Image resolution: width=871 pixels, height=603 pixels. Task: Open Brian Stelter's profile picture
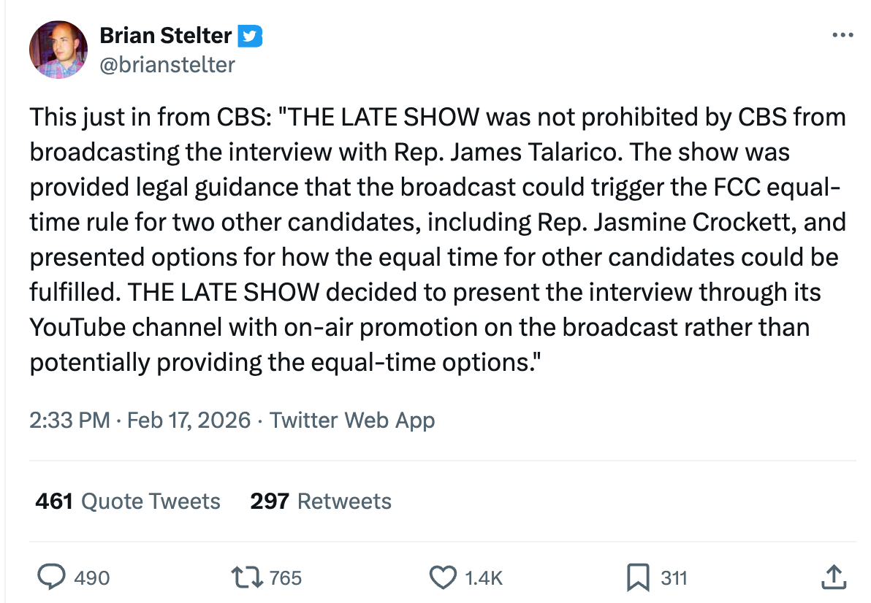58,50
